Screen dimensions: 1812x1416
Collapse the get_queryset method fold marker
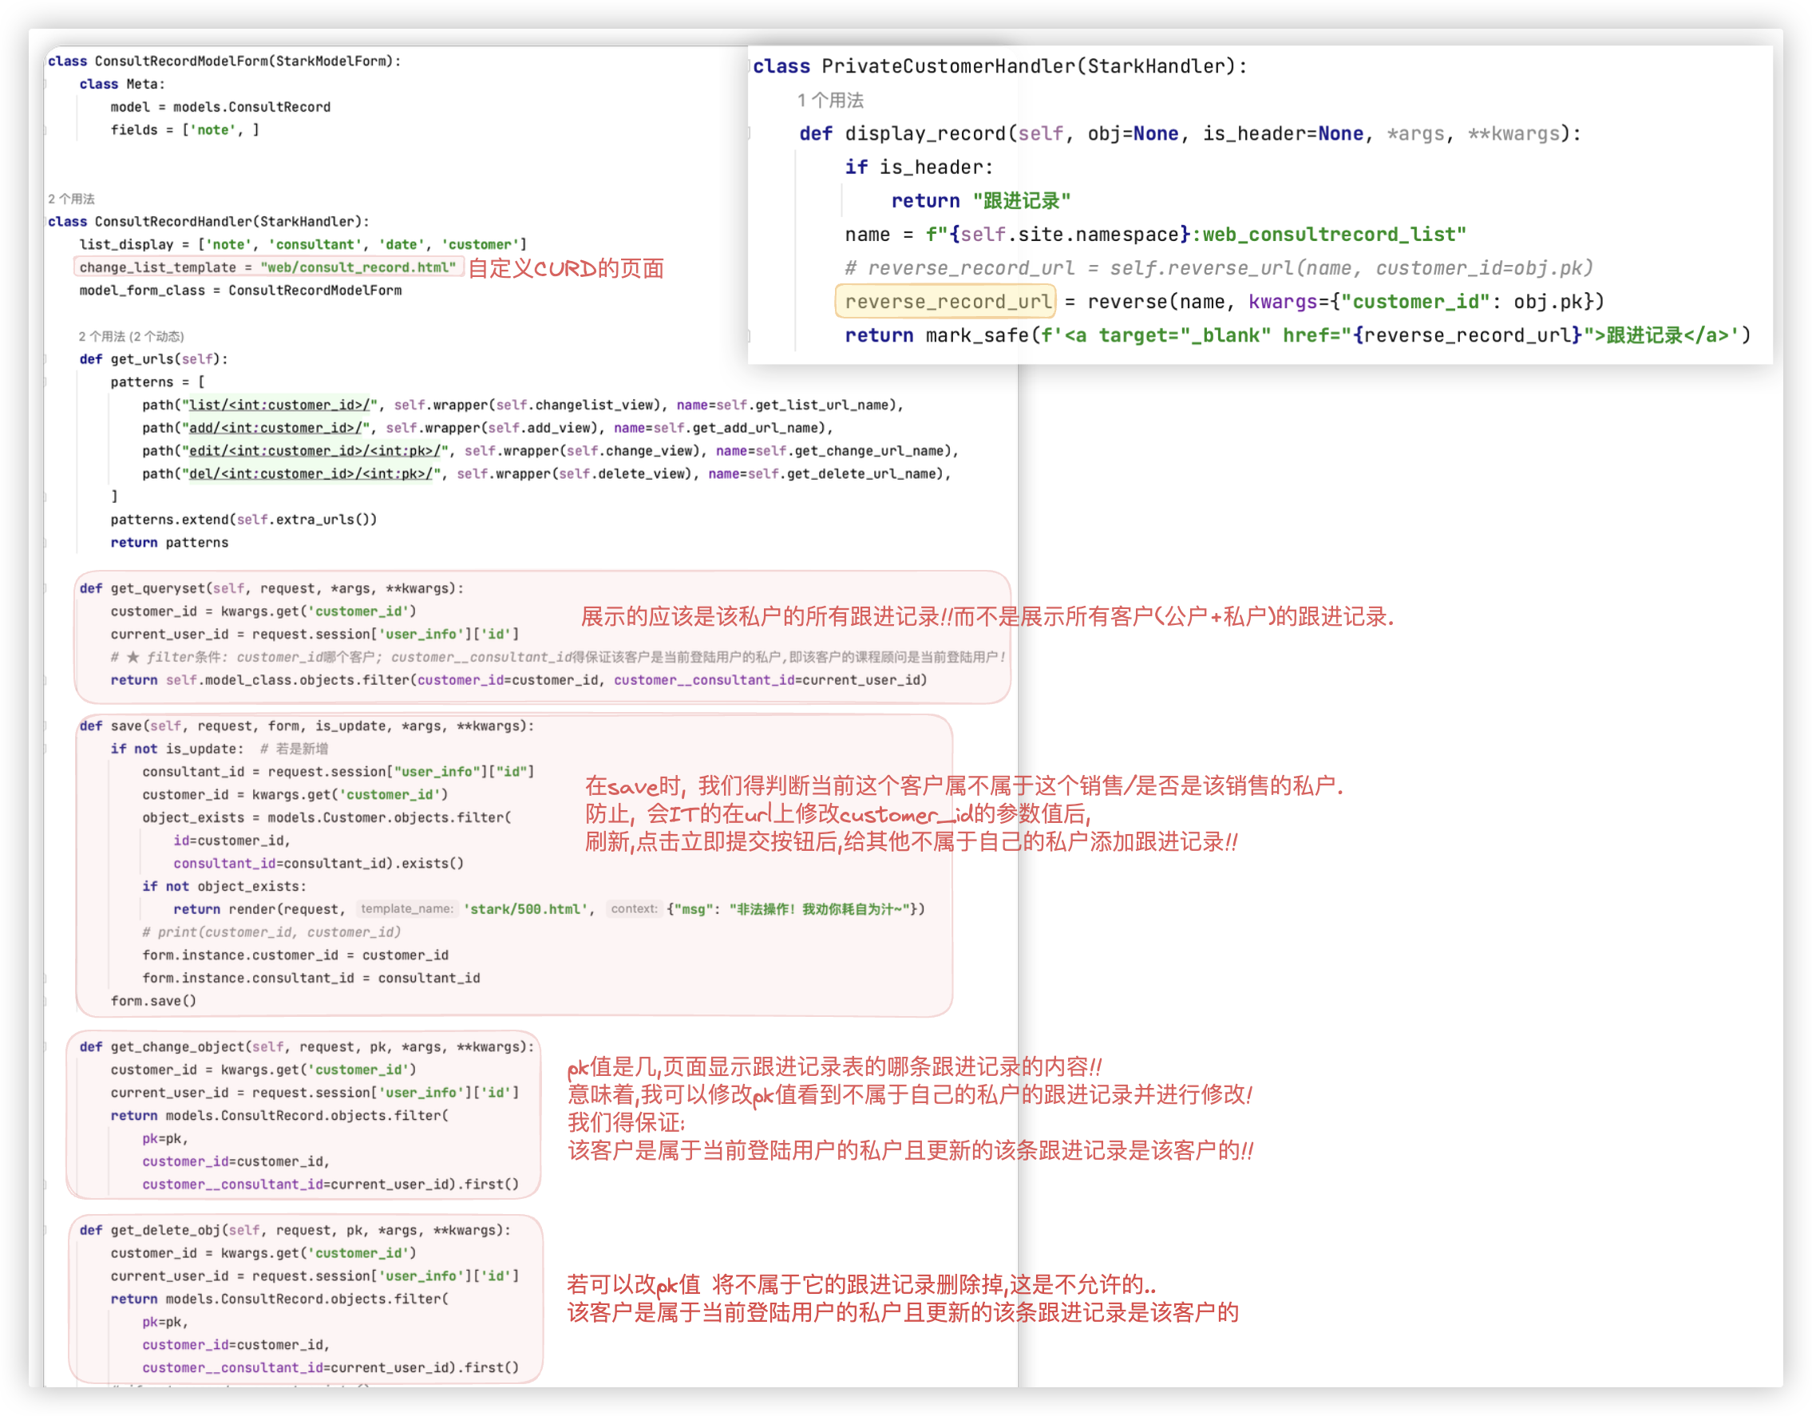(x=46, y=588)
